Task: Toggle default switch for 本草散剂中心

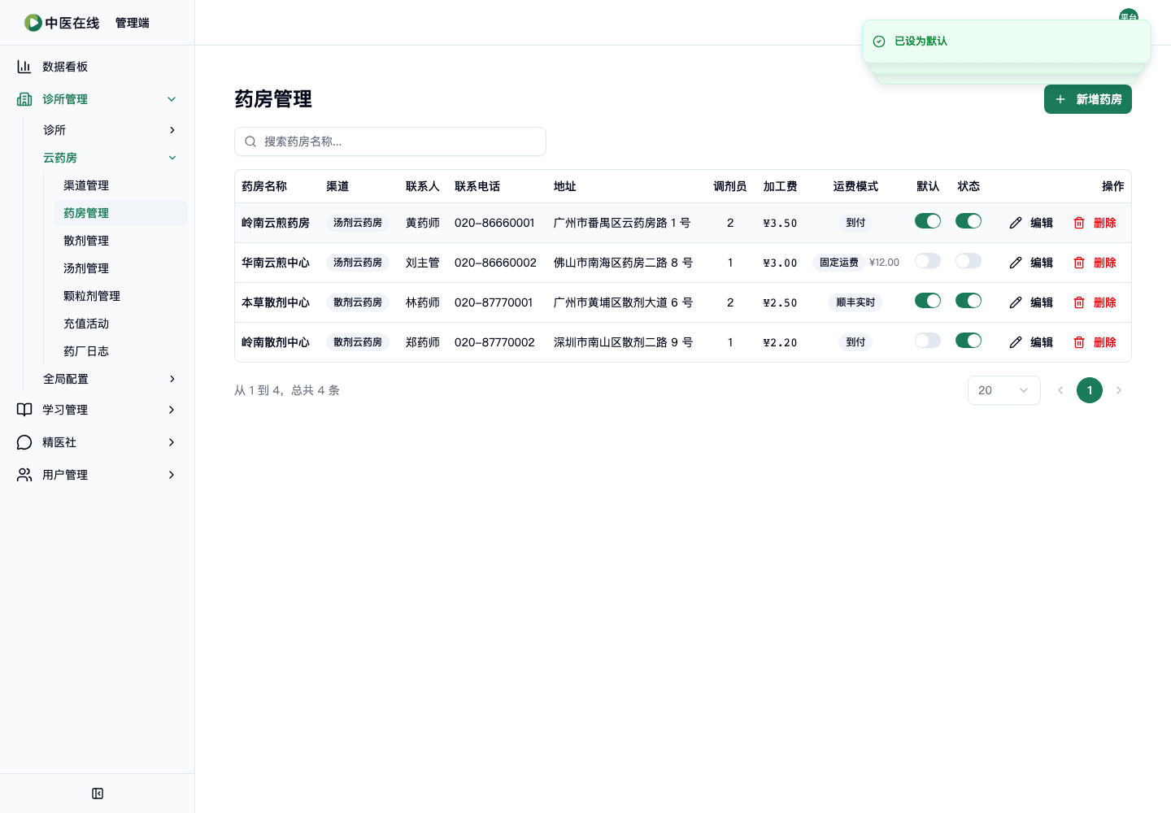Action: click(x=928, y=301)
